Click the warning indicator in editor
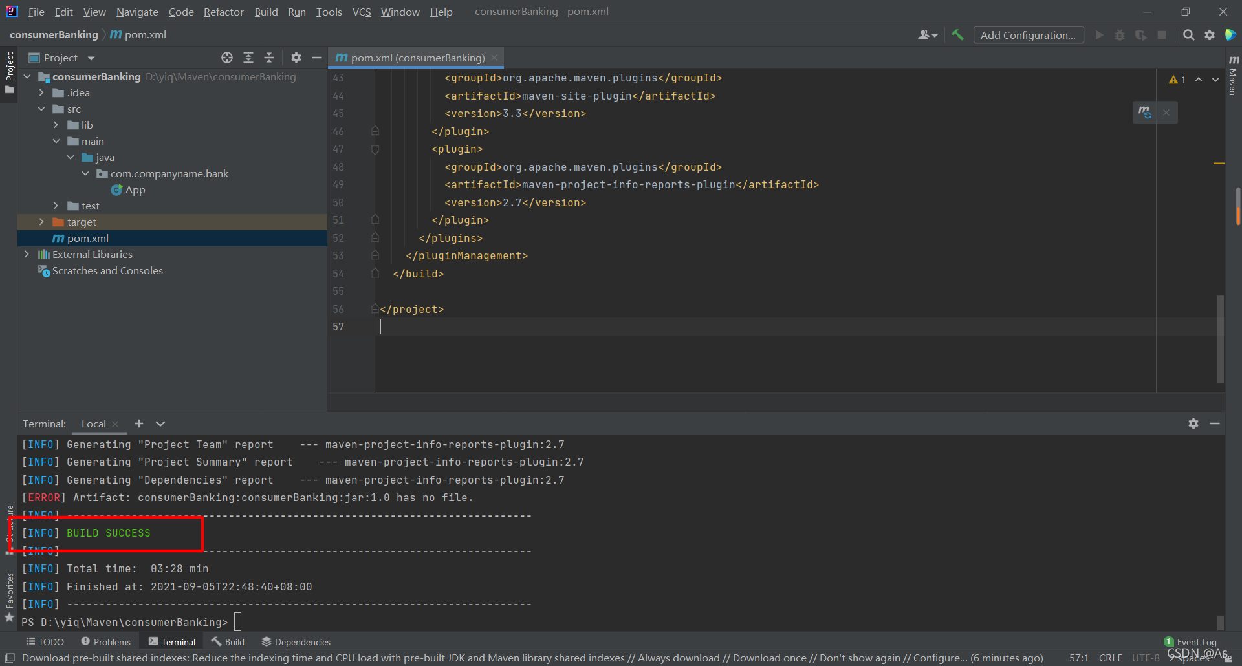 click(1177, 80)
